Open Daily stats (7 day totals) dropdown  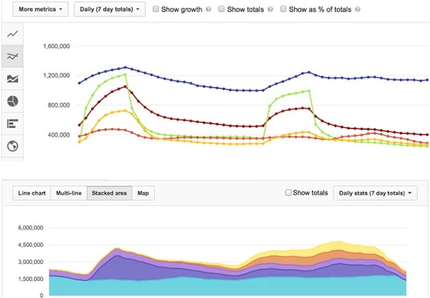pos(375,194)
